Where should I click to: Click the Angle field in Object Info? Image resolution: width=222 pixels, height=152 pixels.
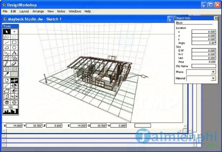coord(203,43)
